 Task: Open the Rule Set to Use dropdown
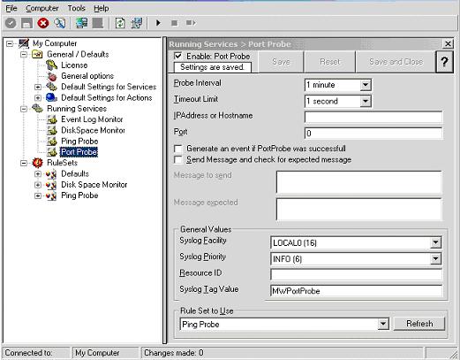[382, 324]
